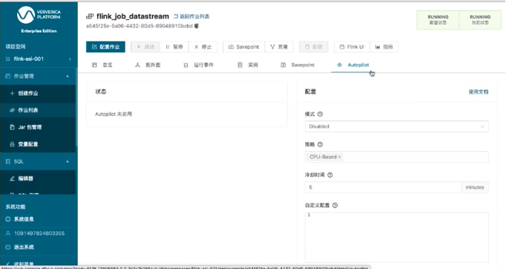Open the SQL 编辑器 sidebar item
Screen dimensions: 506x269
(38, 178)
